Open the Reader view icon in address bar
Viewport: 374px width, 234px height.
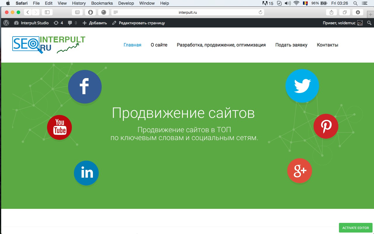click(116, 12)
